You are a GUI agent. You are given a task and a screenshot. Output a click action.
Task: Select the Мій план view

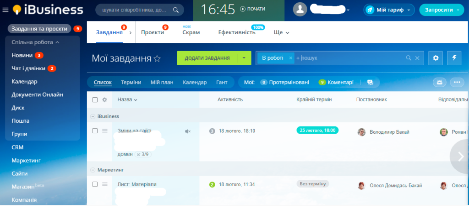[x=162, y=82]
